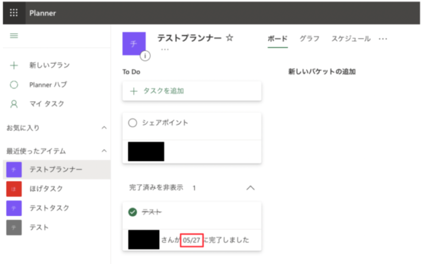Open Planner ハブ circle icon
This screenshot has height=264, width=422.
(14, 85)
